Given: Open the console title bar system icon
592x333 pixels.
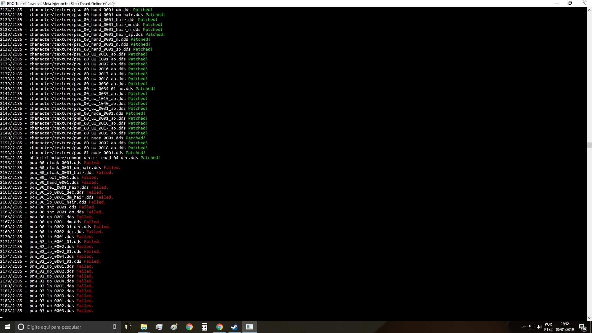Looking at the screenshot, I should [x=3, y=3].
